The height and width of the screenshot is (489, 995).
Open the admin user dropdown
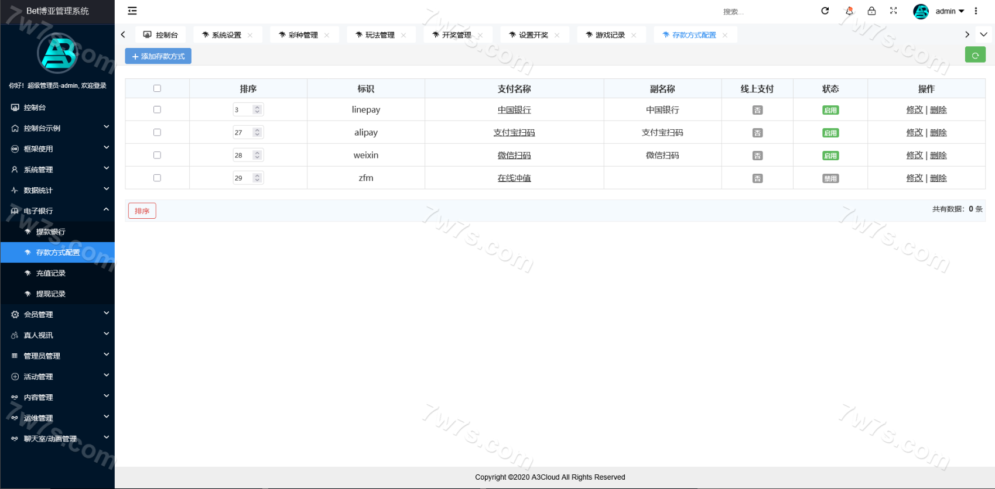pos(949,11)
